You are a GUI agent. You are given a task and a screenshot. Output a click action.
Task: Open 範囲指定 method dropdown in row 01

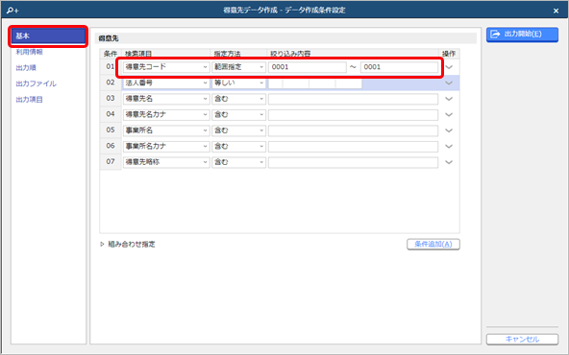pyautogui.click(x=238, y=67)
